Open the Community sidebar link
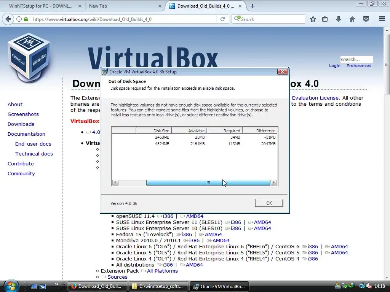Screen dimensions: 390x292 (21, 174)
